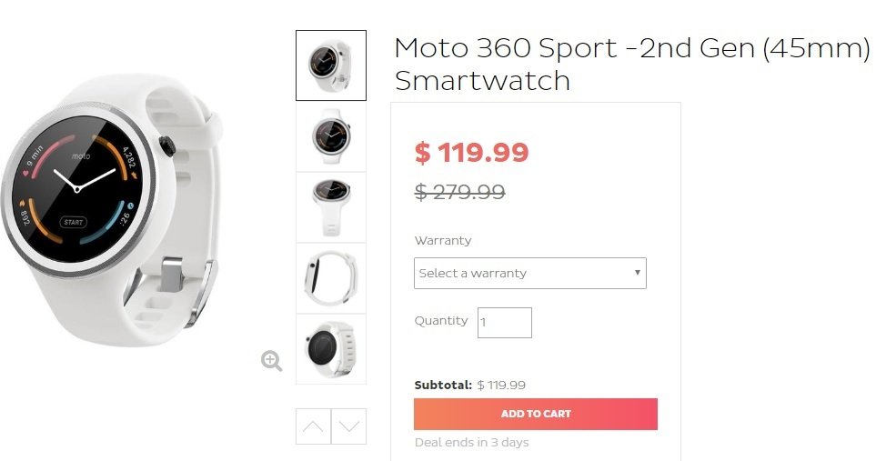This screenshot has width=876, height=461.
Task: Select the front-facing watch thumbnail
Action: (x=331, y=136)
